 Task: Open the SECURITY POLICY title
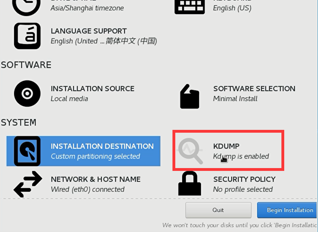point(244,179)
